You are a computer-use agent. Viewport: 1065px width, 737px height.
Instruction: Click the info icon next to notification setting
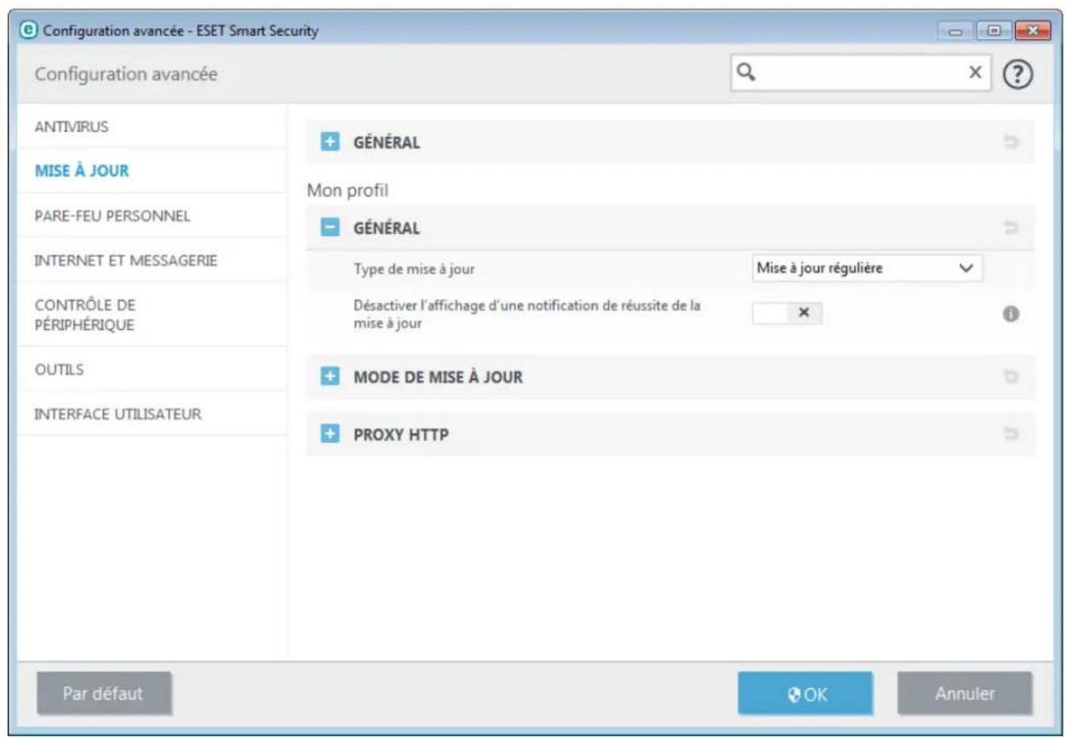(1013, 311)
